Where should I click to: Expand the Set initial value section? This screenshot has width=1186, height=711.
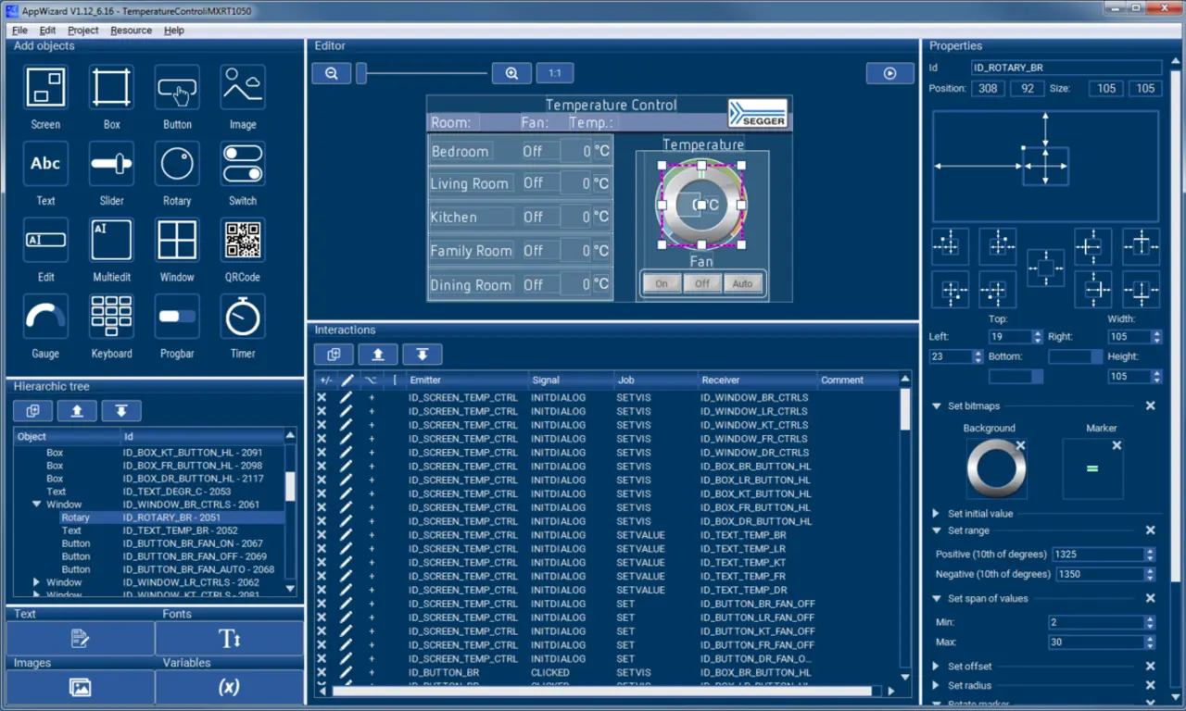(x=936, y=513)
